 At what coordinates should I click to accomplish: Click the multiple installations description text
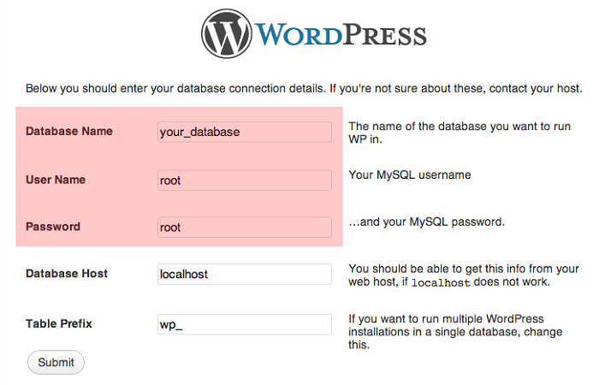[x=459, y=330]
